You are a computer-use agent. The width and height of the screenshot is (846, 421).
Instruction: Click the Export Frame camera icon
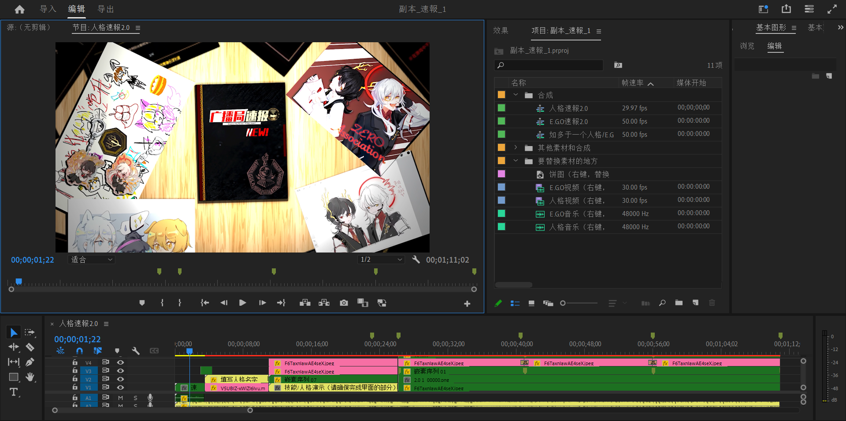(344, 303)
